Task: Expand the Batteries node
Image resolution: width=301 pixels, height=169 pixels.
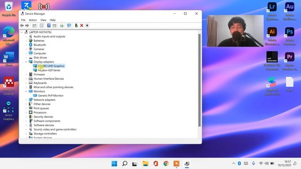Action: (26, 41)
